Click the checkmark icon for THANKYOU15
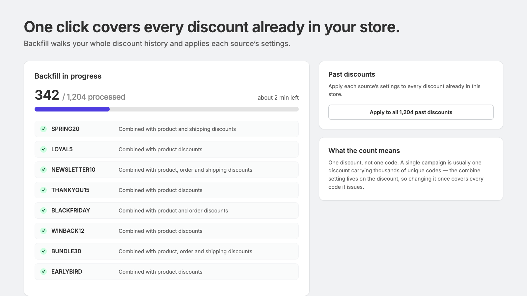The width and height of the screenshot is (527, 296). click(x=43, y=190)
